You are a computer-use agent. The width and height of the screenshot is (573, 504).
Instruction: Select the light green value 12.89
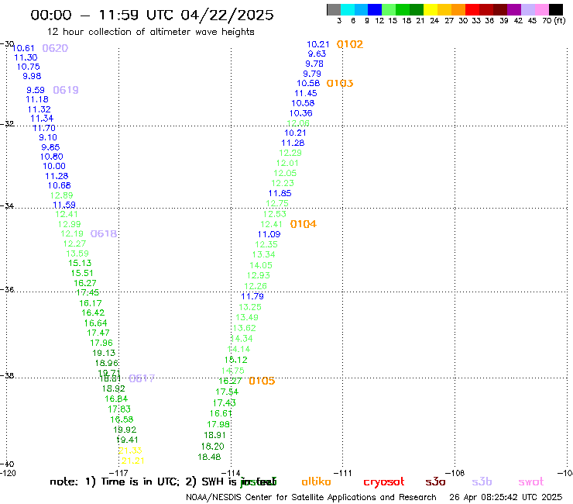pyautogui.click(x=61, y=195)
